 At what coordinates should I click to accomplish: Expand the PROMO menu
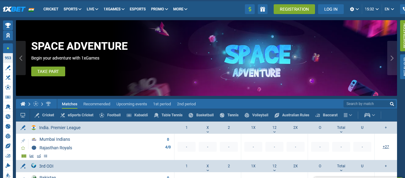click(x=159, y=9)
